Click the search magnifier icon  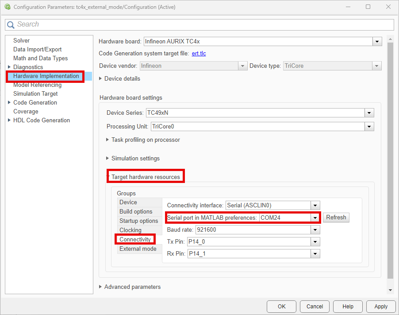[x=11, y=25]
